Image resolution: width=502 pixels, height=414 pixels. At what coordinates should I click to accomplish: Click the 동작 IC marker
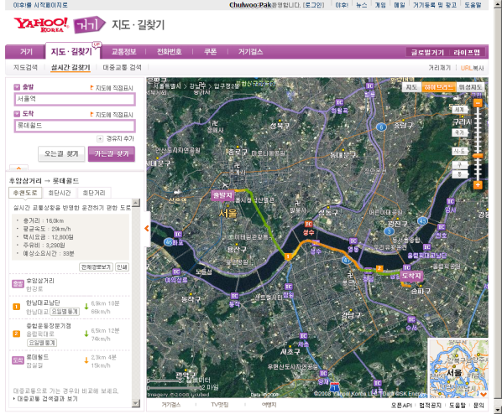[x=234, y=296]
